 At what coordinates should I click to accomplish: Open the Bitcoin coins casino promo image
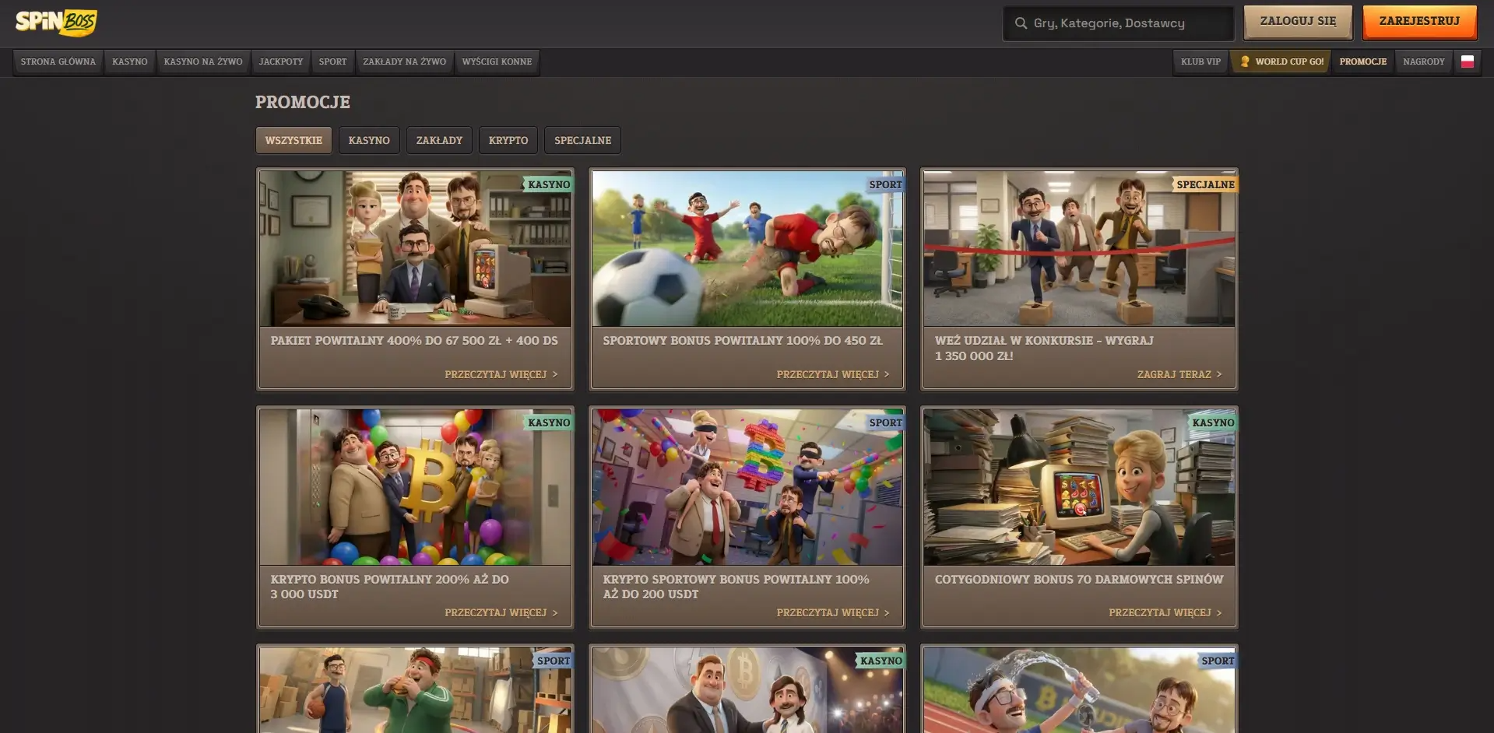(x=747, y=690)
